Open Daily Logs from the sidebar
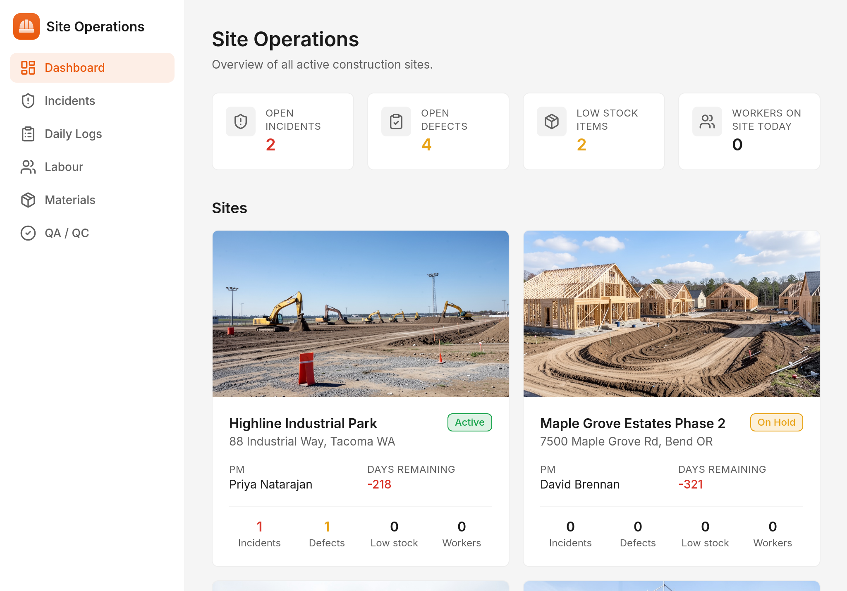The width and height of the screenshot is (847, 591). (92, 134)
